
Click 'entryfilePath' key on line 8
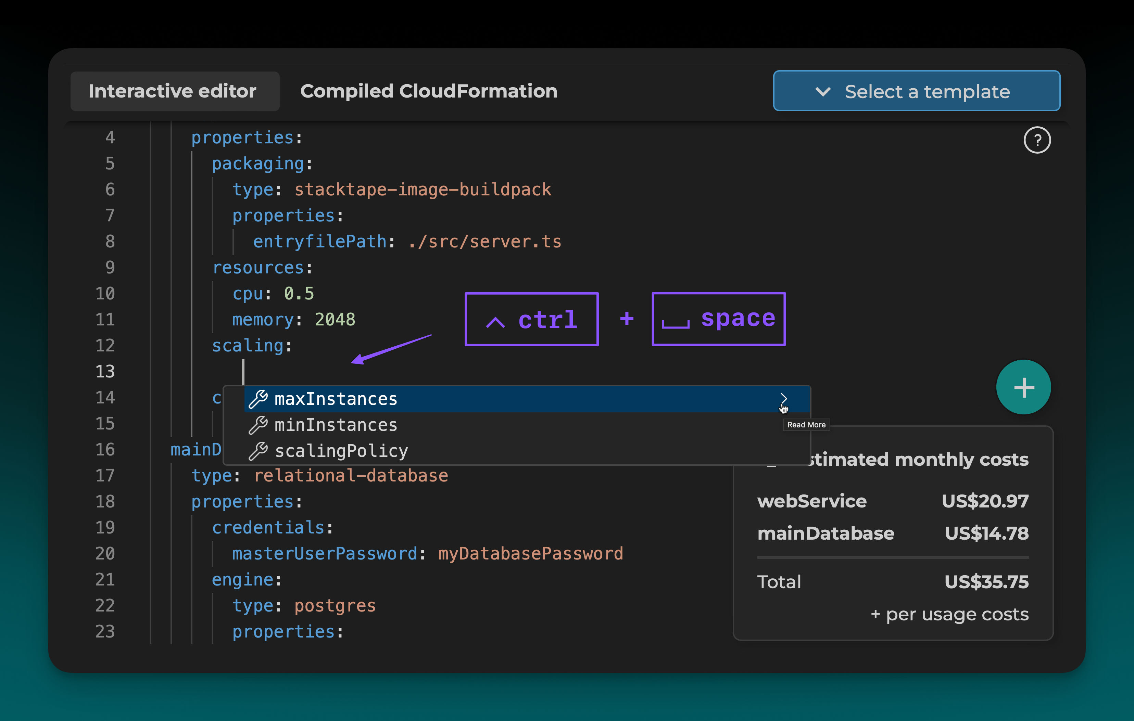320,242
